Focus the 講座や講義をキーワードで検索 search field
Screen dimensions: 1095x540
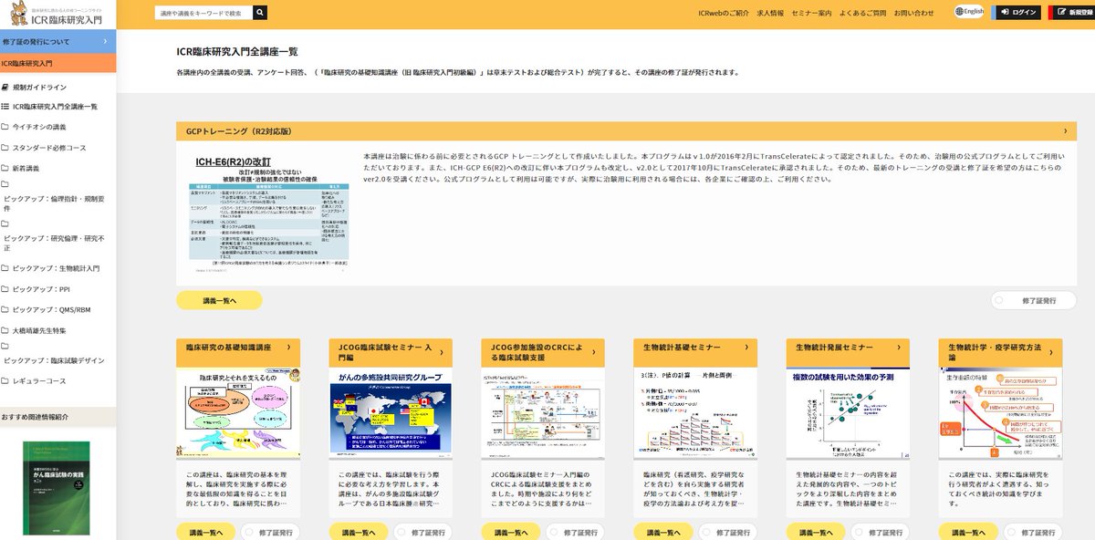[x=203, y=13]
